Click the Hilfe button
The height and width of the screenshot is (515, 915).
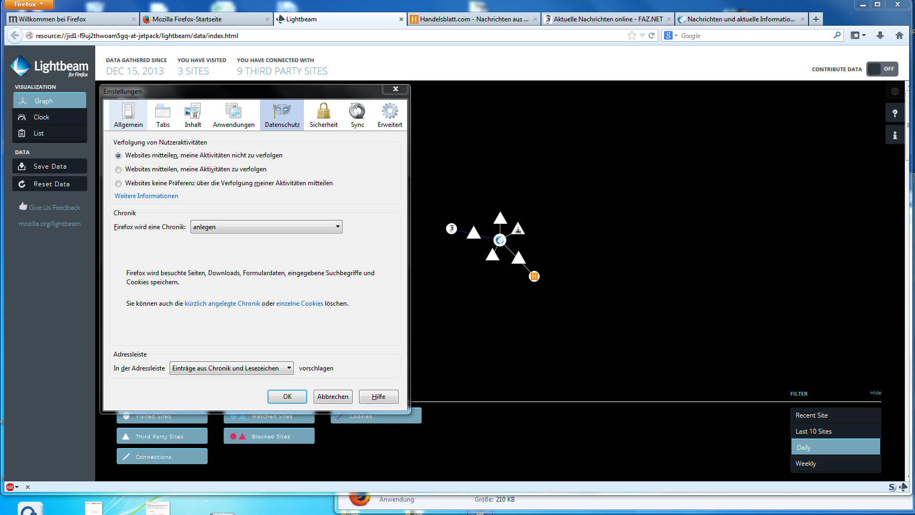379,397
